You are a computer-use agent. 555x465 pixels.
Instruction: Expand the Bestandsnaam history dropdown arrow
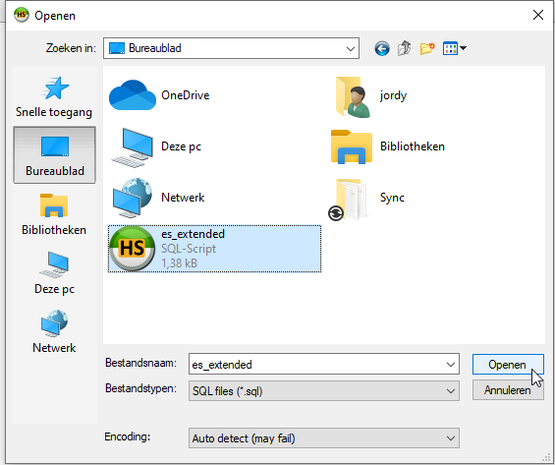pos(451,364)
